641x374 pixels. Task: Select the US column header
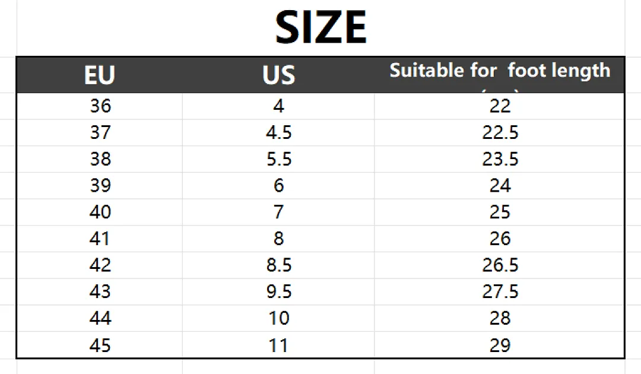click(x=278, y=75)
